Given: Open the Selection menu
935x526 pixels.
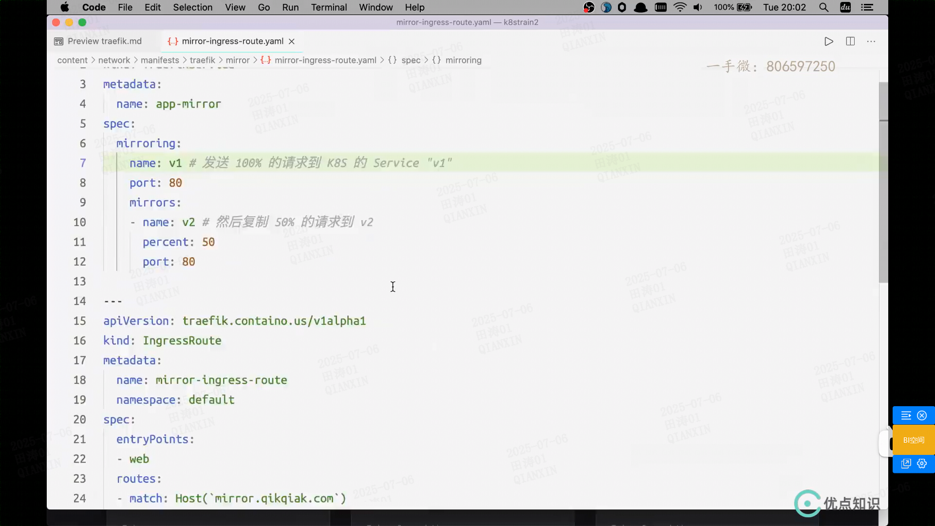Looking at the screenshot, I should coord(192,7).
